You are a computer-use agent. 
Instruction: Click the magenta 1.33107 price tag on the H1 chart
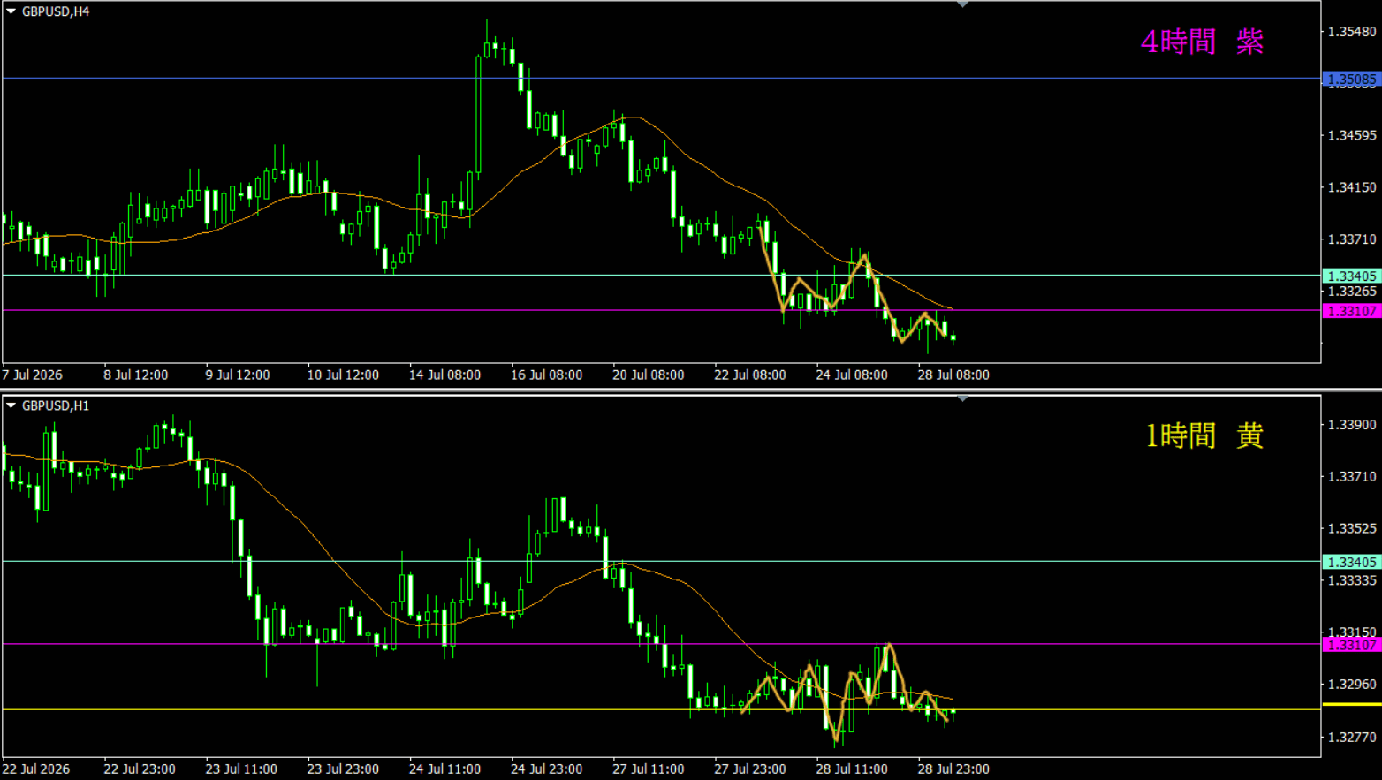pos(1351,645)
